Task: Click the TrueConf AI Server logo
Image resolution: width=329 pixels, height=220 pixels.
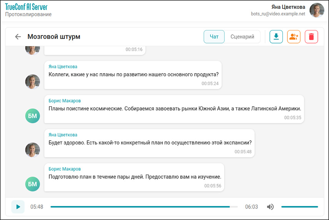Action: tap(27, 7)
